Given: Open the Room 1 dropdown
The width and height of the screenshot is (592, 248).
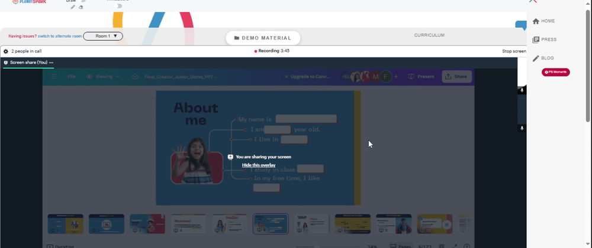Looking at the screenshot, I should (102, 36).
